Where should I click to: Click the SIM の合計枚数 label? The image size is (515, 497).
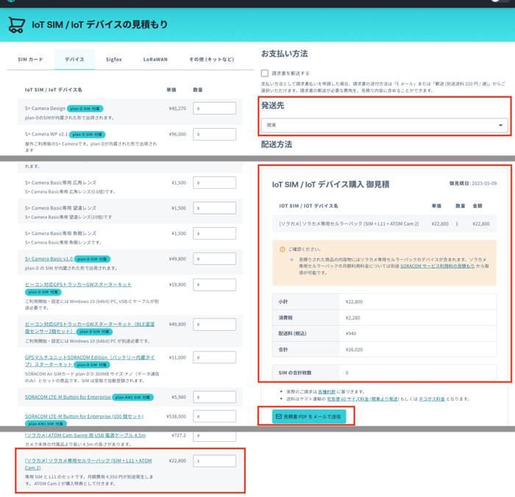point(295,373)
